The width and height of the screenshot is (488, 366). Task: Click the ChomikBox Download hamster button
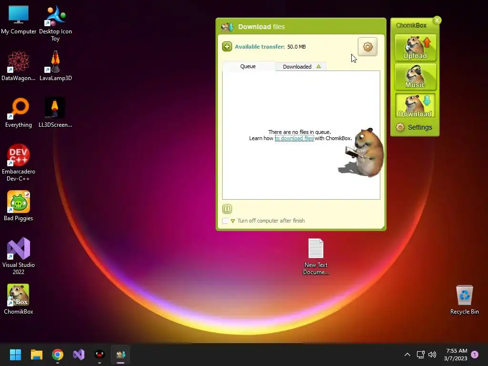[x=415, y=105]
